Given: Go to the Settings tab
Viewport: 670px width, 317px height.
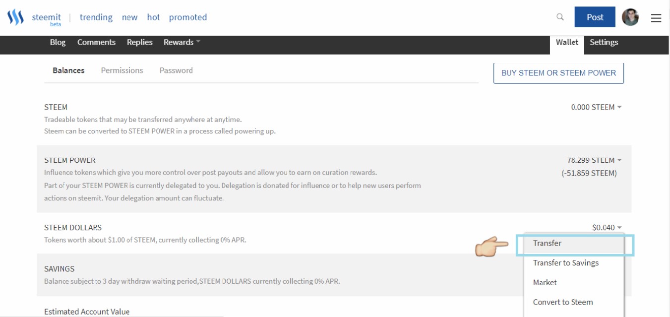Looking at the screenshot, I should click(x=604, y=42).
